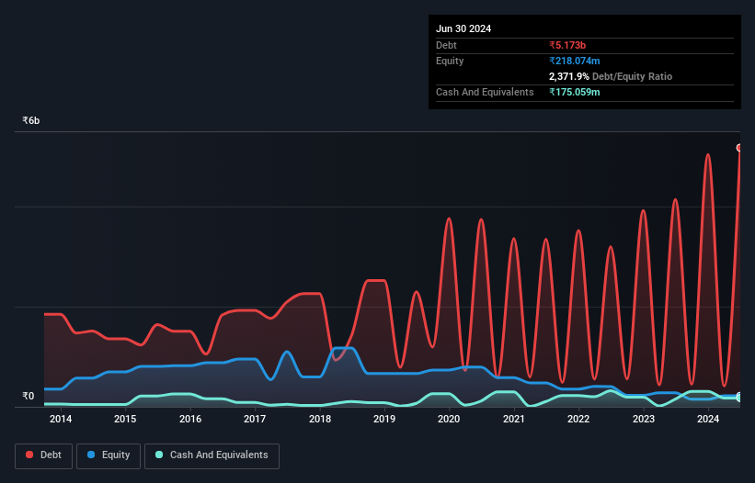This screenshot has height=483, width=755.
Task: Toggle the Equity series legend button
Action: point(109,455)
